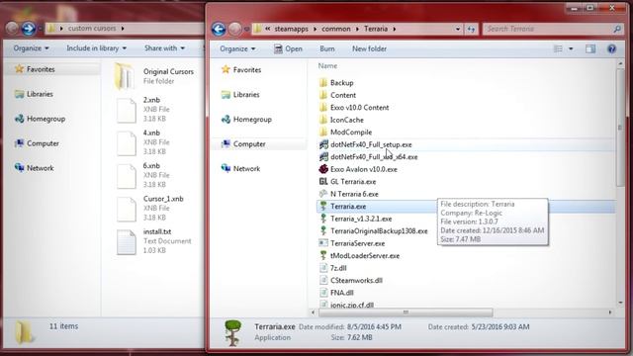Click the Name column header
This screenshot has height=356, width=633.
[327, 66]
